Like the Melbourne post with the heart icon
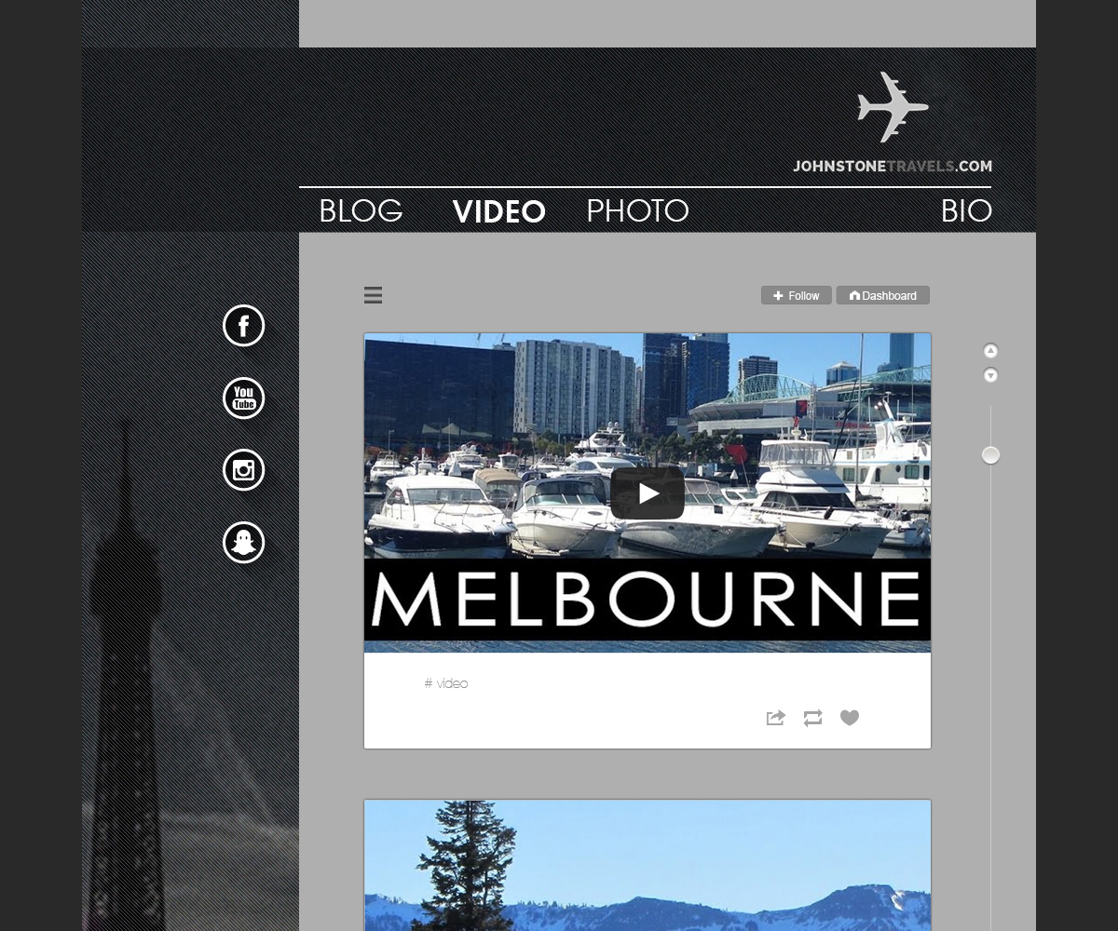The height and width of the screenshot is (931, 1118). [x=850, y=718]
